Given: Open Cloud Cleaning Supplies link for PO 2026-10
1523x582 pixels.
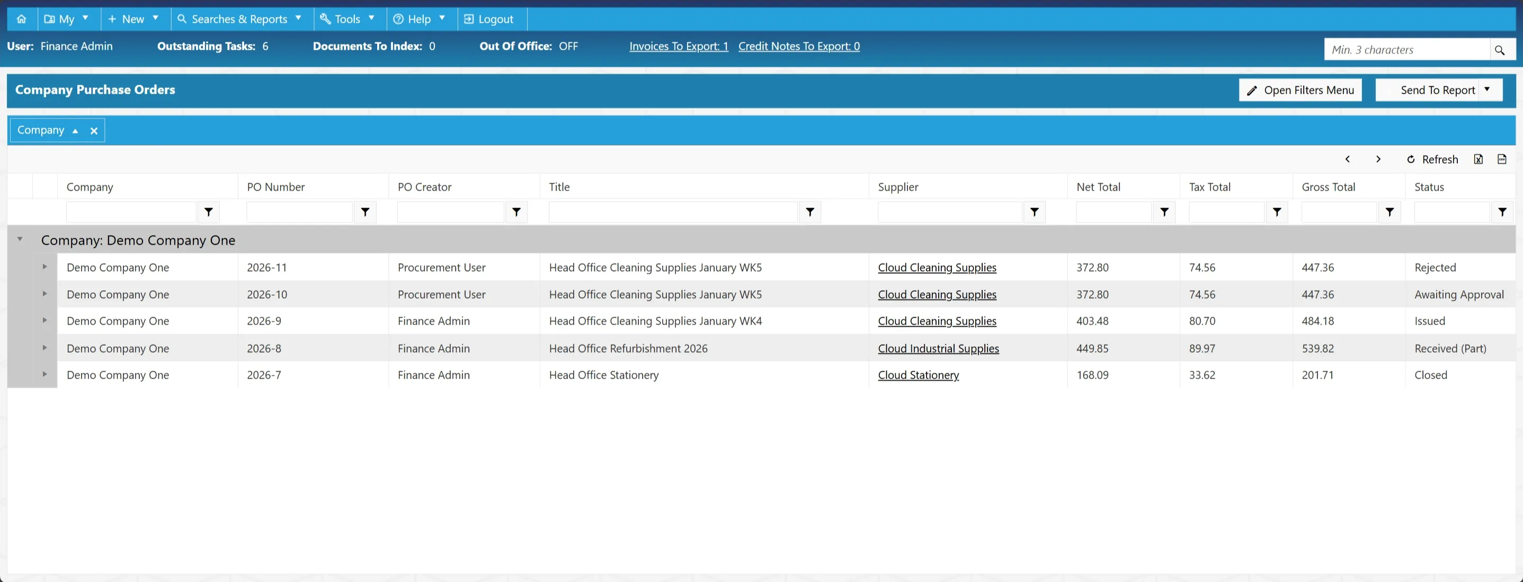Looking at the screenshot, I should pos(937,294).
